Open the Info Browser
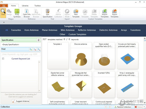Viewport: 146px width, 109px height. tap(27, 13)
